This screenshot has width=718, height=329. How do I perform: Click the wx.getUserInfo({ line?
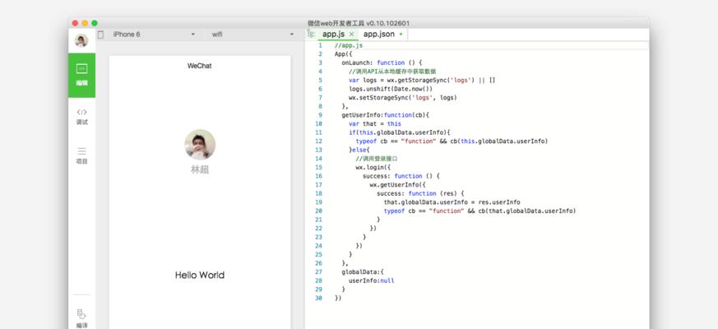(x=398, y=185)
